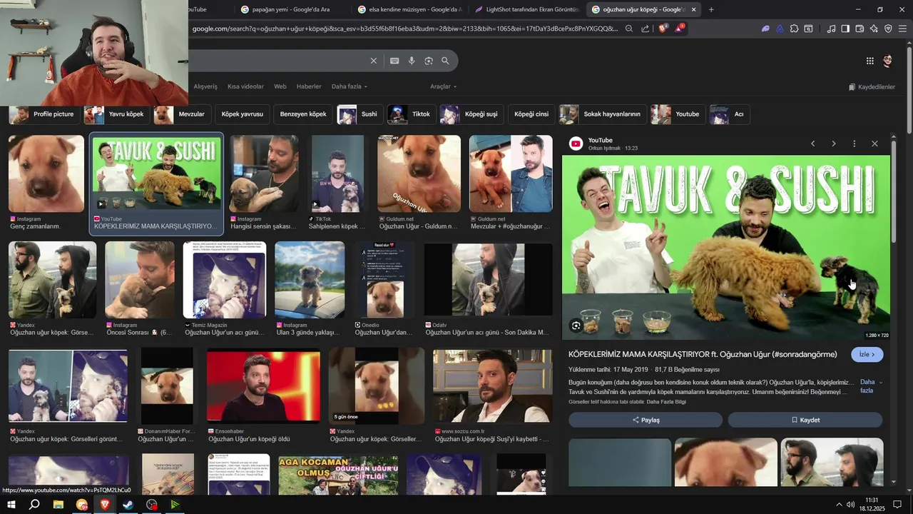This screenshot has width=913, height=514.
Task: Click the 'Paylaş' share button
Action: coord(646,420)
